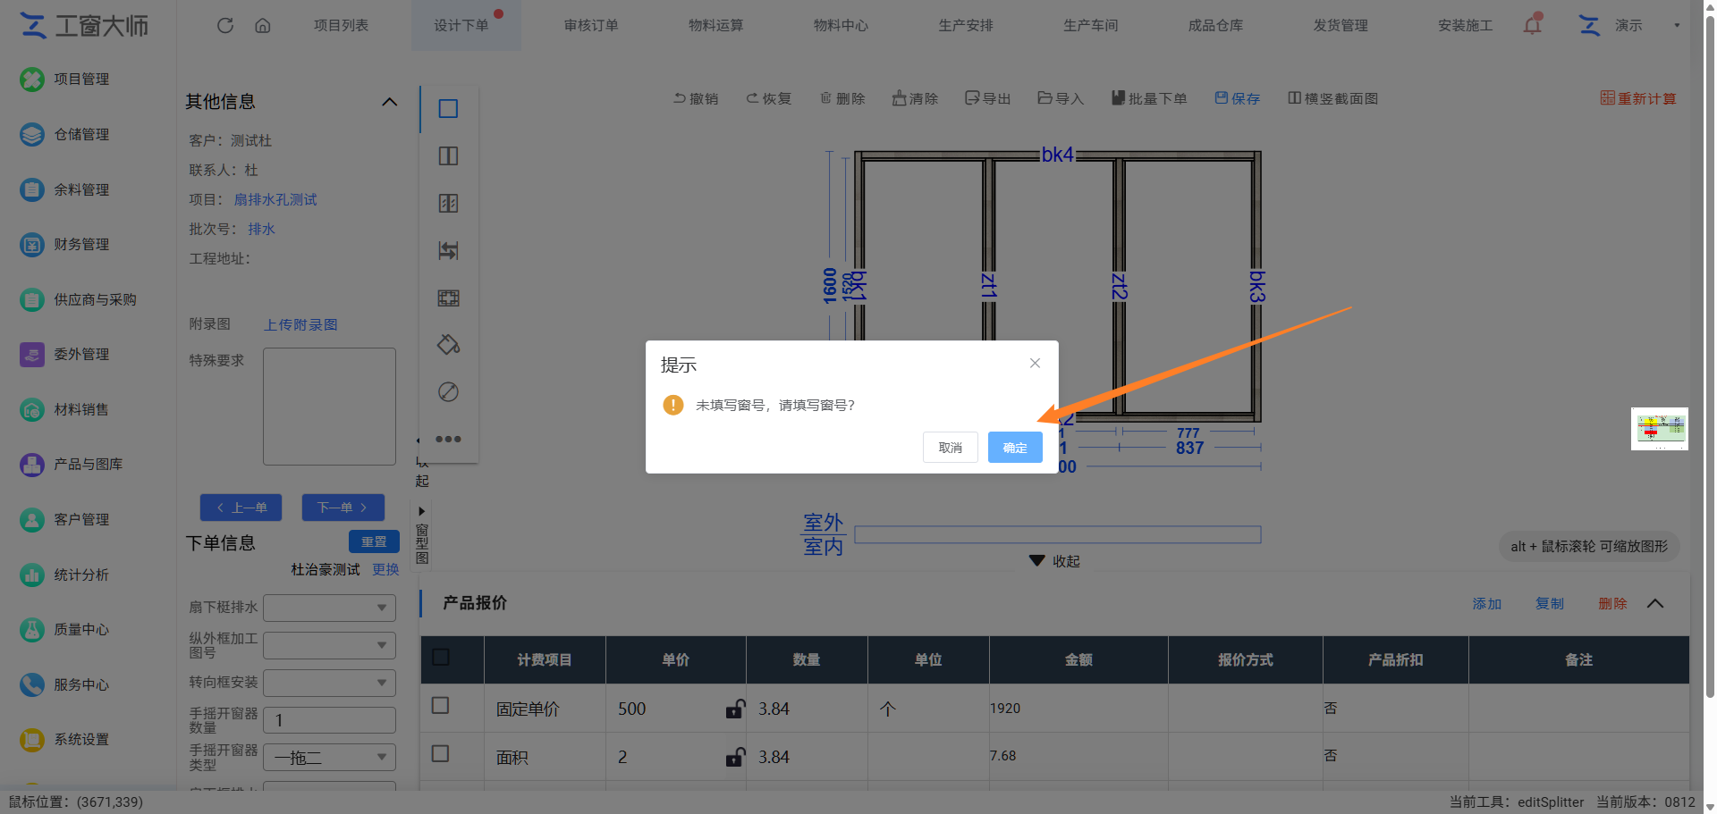1717x814 pixels.
Task: Select the single rectangle frame tool
Action: coord(449,109)
